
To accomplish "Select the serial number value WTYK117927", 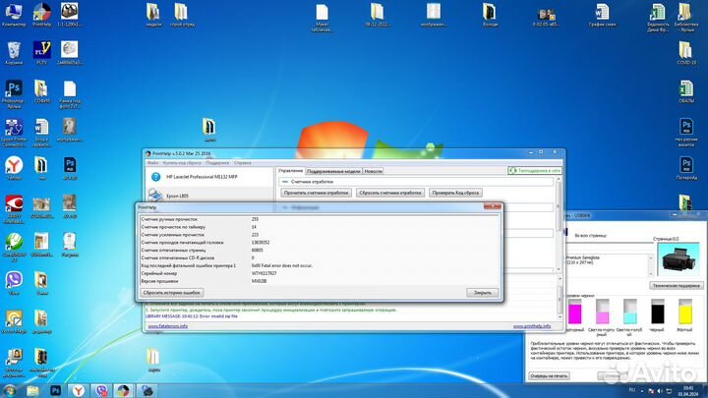I will coord(264,273).
